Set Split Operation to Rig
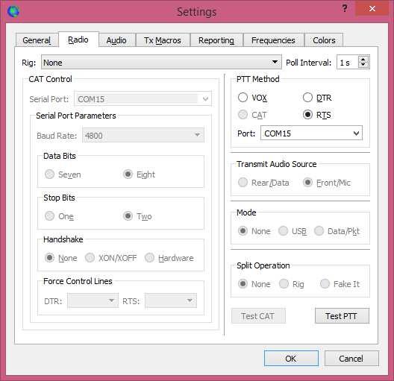 pyautogui.click(x=292, y=284)
